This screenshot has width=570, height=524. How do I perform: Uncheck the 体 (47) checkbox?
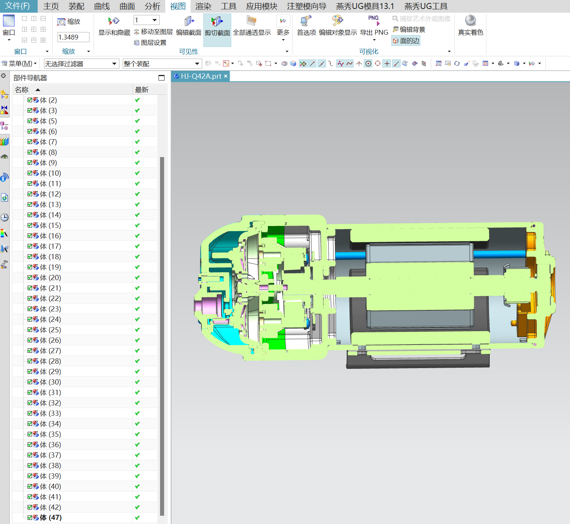(30, 518)
